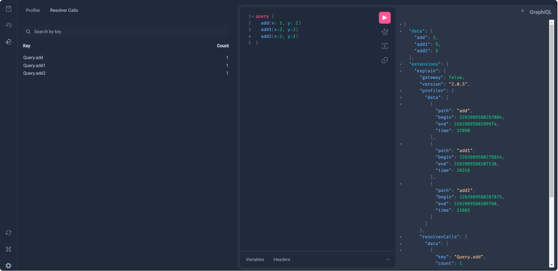558x271 pixels.
Task: Open the docs panel icon in the sidebar
Action: coord(9,9)
